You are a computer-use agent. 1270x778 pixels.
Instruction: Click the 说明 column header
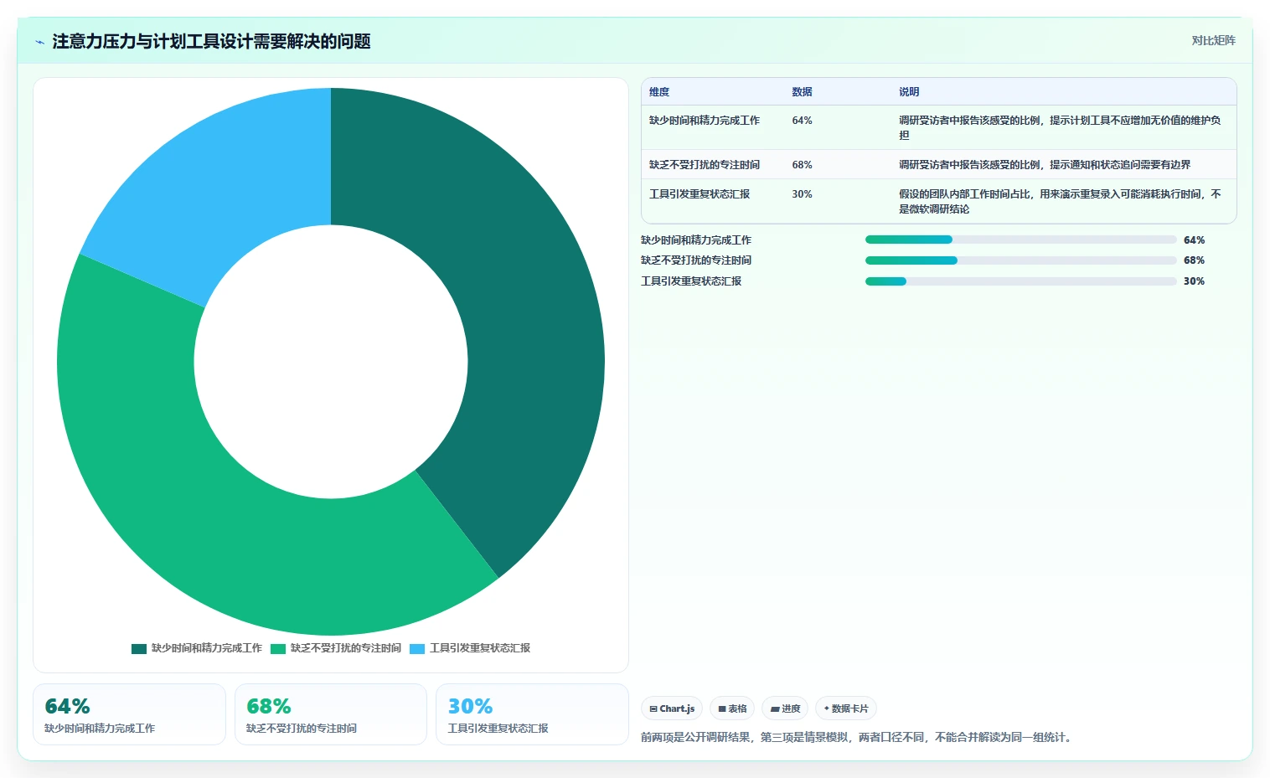(x=909, y=92)
